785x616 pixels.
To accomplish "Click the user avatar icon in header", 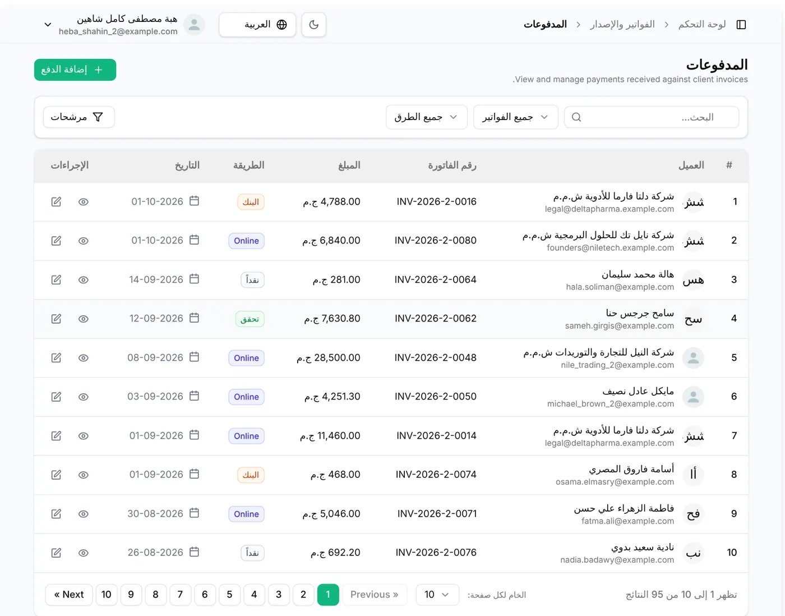I will (x=194, y=25).
